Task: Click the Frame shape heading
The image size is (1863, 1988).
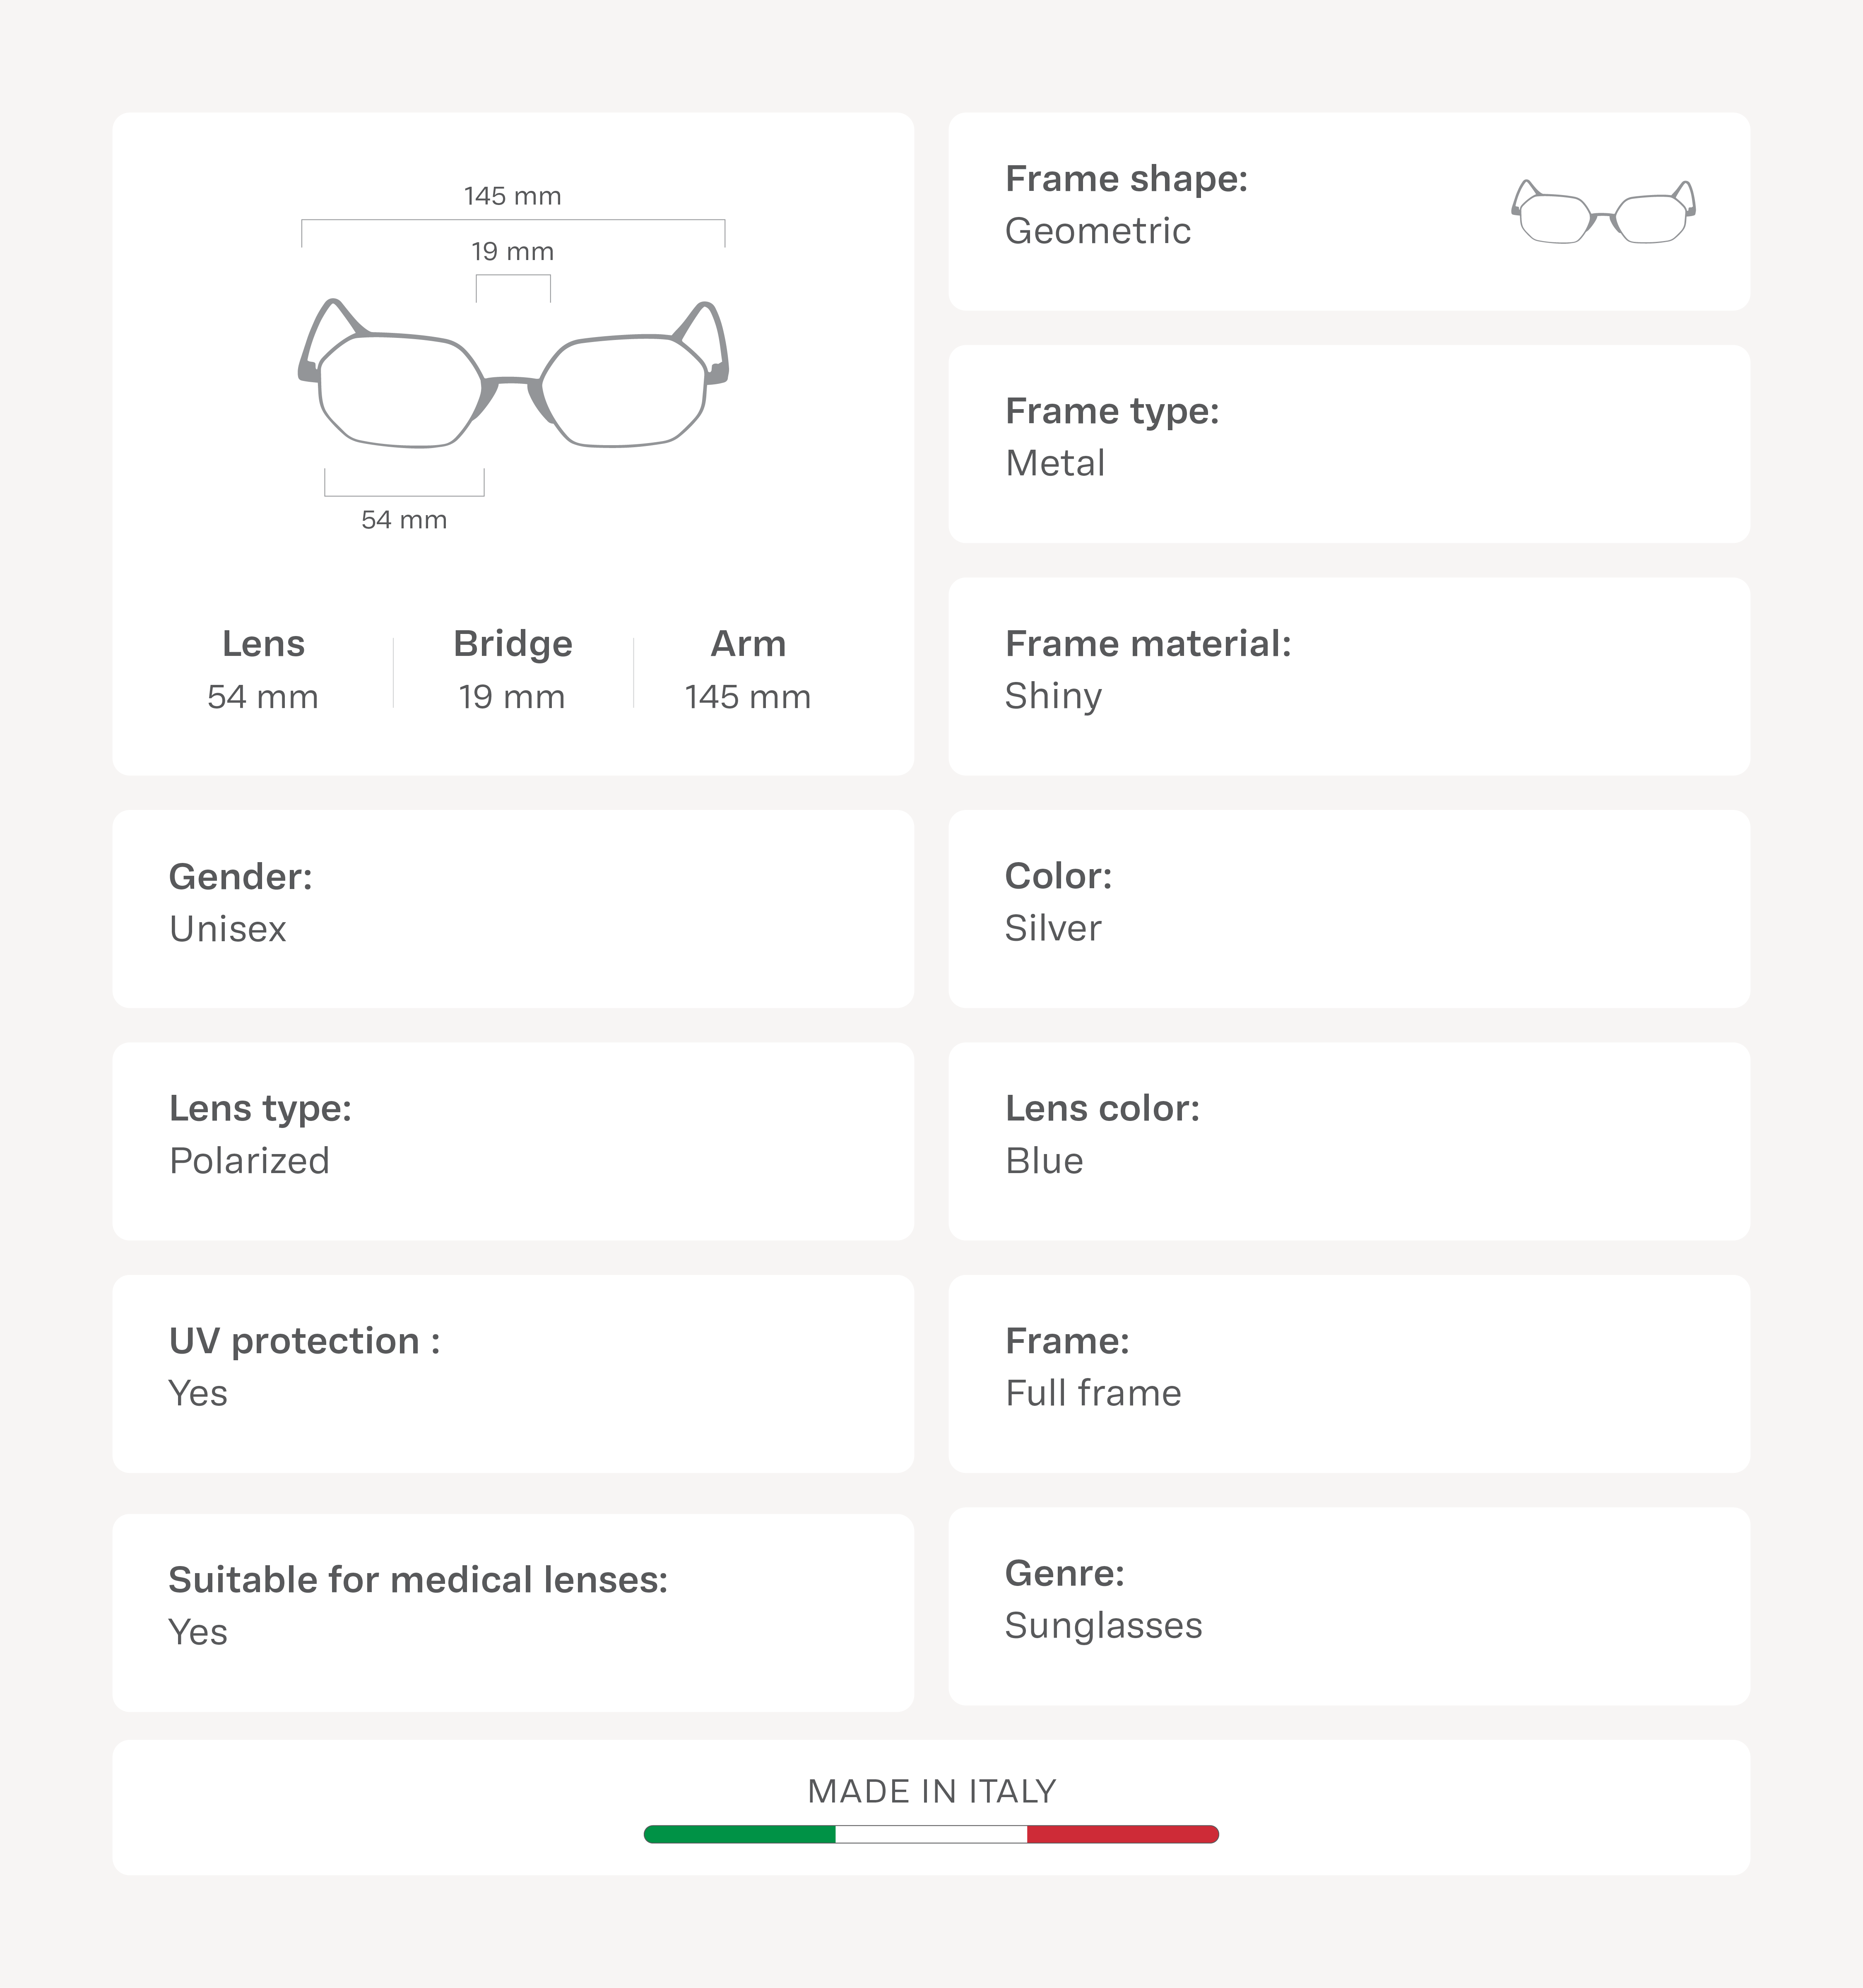Action: click(1126, 179)
